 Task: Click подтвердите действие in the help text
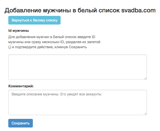click(x=34, y=47)
